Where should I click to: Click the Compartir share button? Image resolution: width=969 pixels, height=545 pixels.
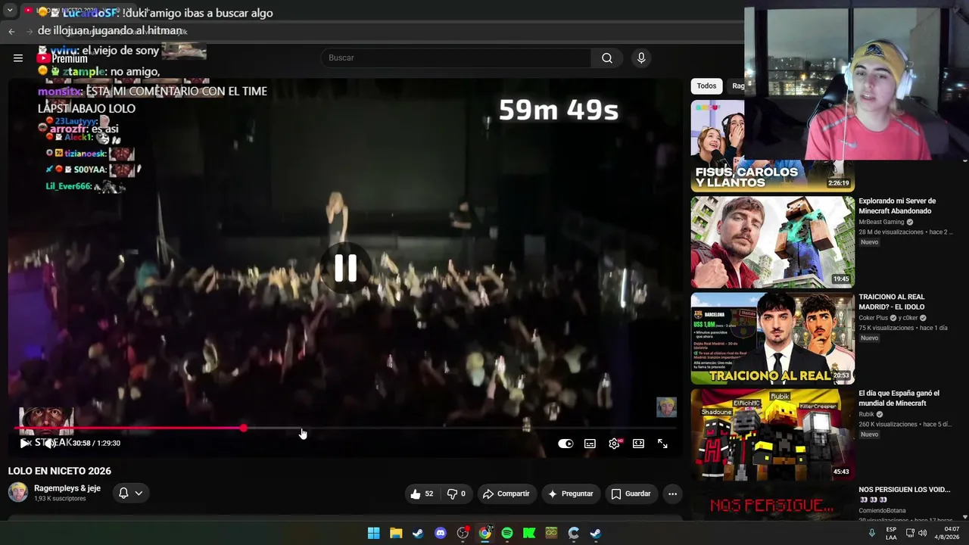pos(506,494)
